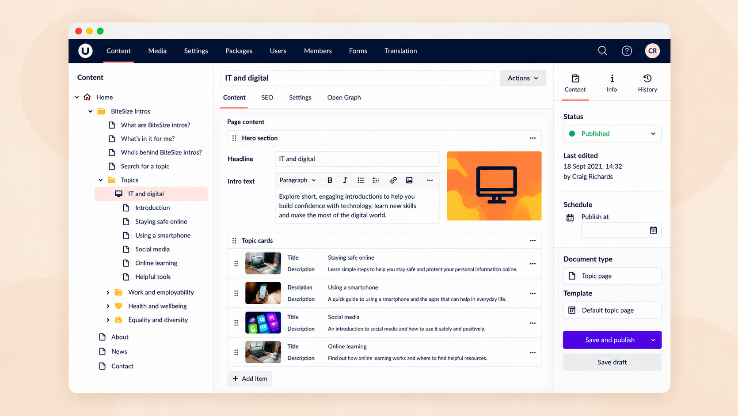Open the Published status dropdown
This screenshot has height=416, width=738.
612,134
